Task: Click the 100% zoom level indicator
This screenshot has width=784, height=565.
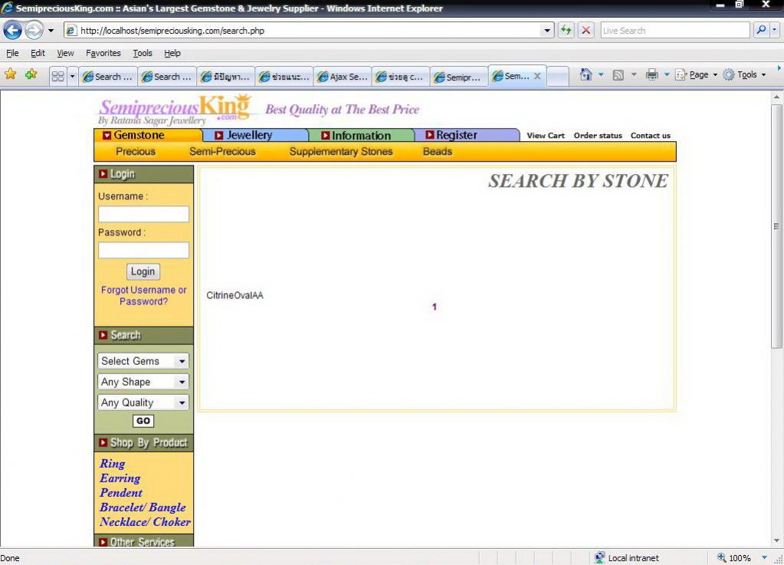Action: (x=734, y=557)
